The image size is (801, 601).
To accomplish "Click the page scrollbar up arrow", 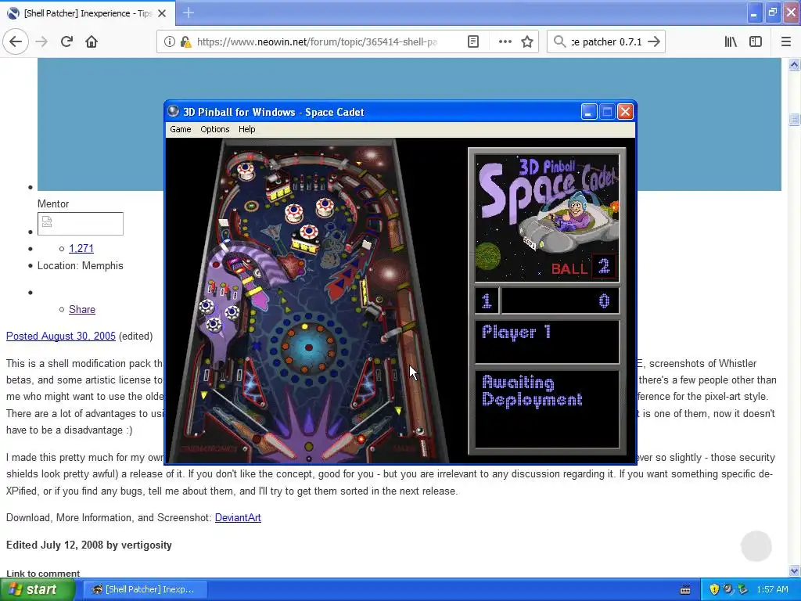I will coord(794,64).
